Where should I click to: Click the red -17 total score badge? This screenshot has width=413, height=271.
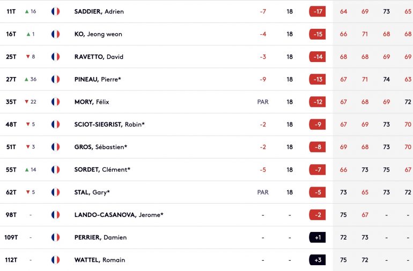pyautogui.click(x=318, y=12)
